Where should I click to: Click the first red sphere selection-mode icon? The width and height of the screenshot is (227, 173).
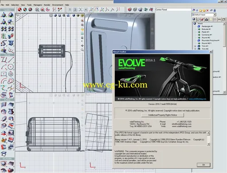[x=20, y=10]
